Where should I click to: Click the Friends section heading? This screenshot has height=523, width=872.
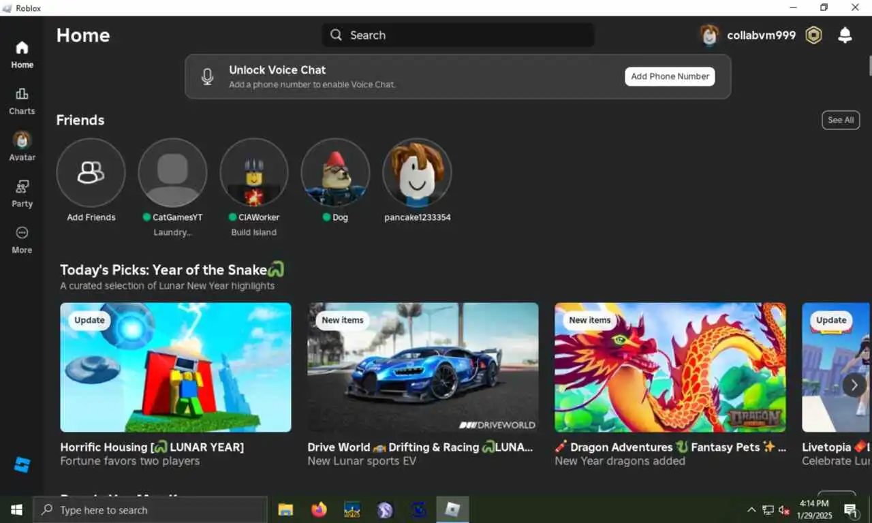pyautogui.click(x=80, y=120)
